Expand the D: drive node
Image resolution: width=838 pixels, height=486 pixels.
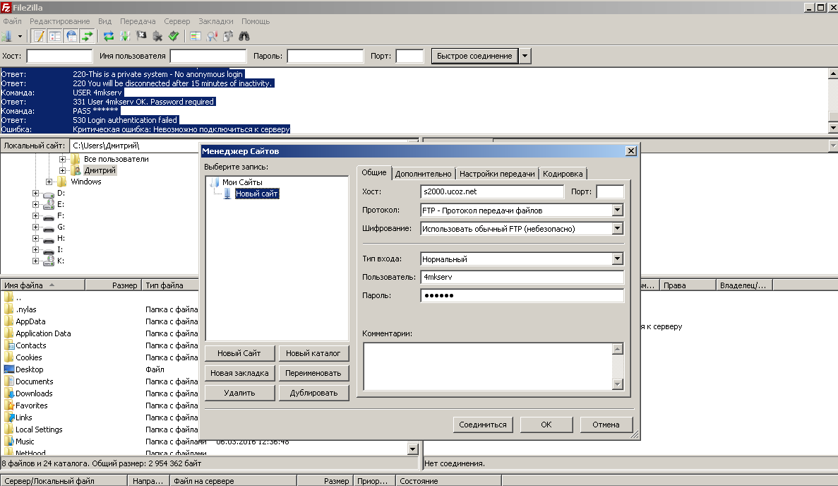pos(35,193)
